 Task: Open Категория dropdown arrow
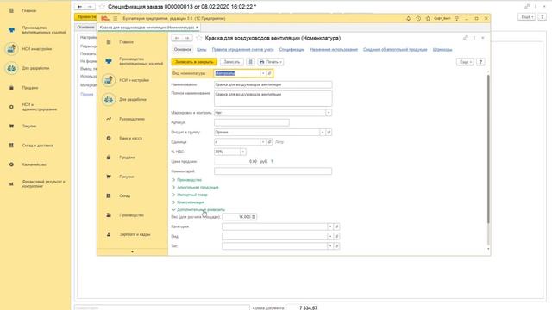click(330, 226)
